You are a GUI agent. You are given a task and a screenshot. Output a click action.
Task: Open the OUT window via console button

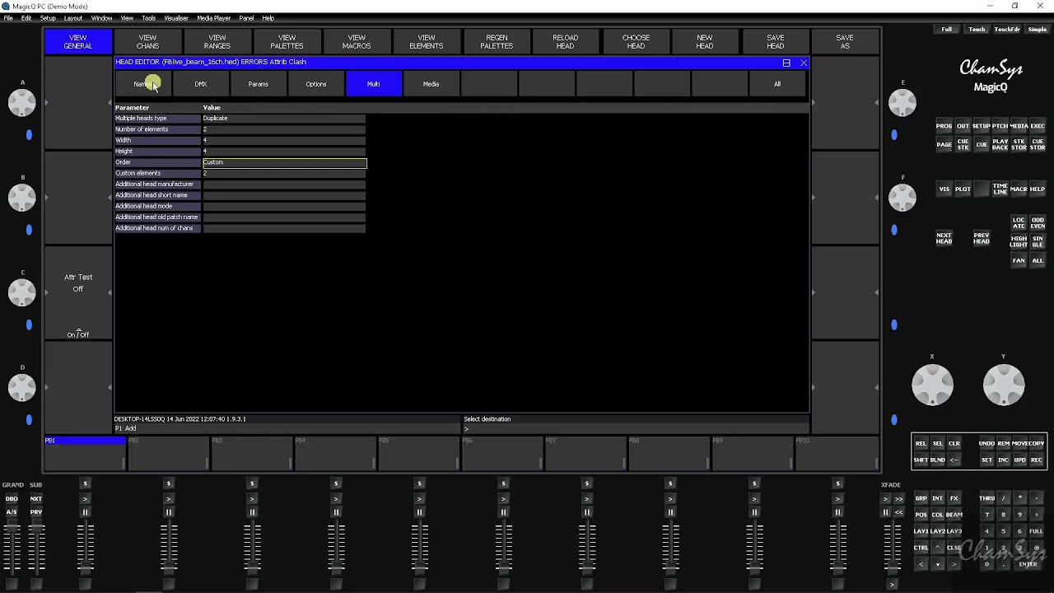click(x=963, y=126)
